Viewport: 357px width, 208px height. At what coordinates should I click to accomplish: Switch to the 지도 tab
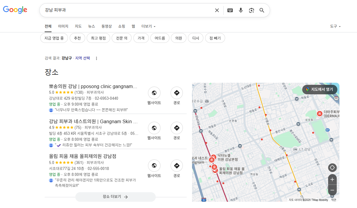click(x=78, y=26)
